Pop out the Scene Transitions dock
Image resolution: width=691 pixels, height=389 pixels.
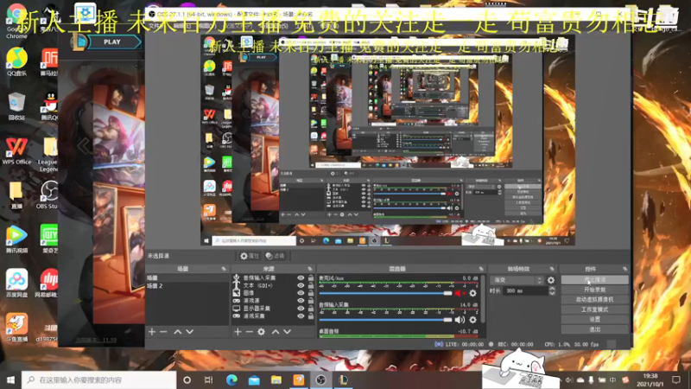(552, 269)
